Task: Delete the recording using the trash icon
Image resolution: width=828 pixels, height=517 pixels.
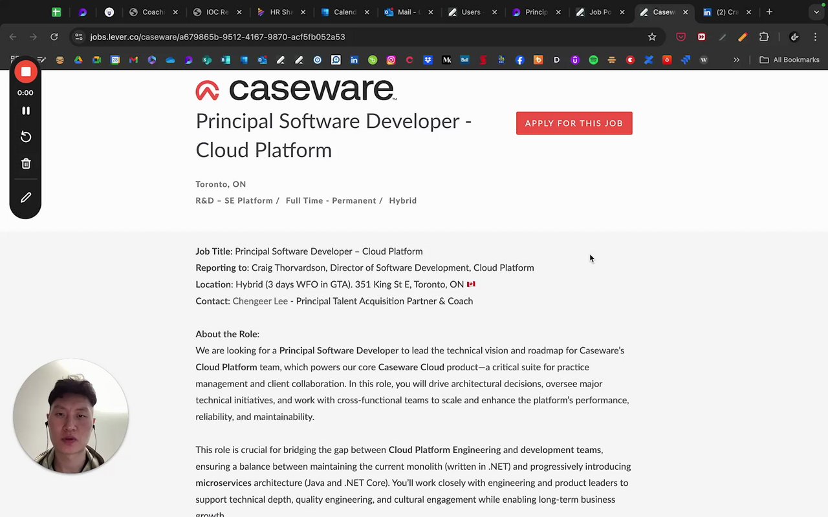Action: [x=26, y=164]
